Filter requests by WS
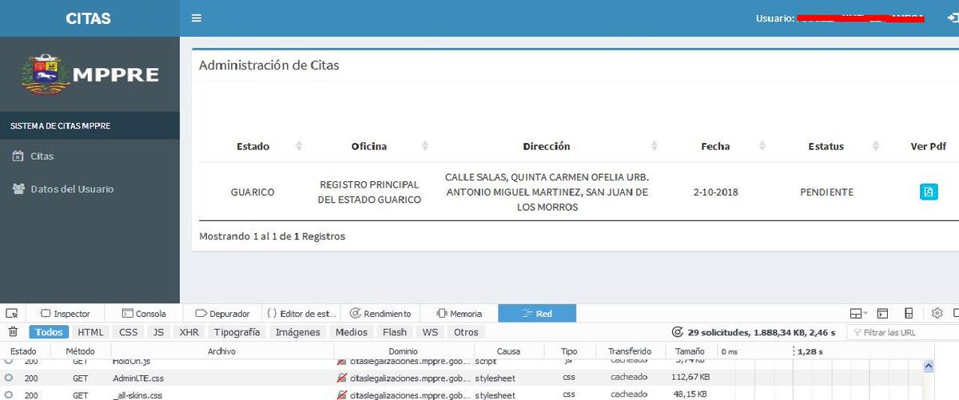959x400 pixels. (431, 332)
